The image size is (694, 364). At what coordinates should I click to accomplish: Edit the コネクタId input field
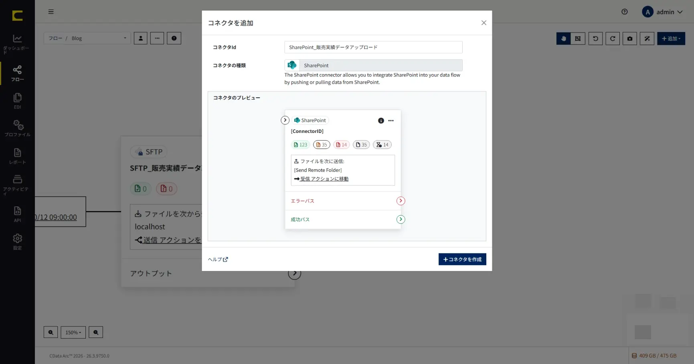[373, 47]
